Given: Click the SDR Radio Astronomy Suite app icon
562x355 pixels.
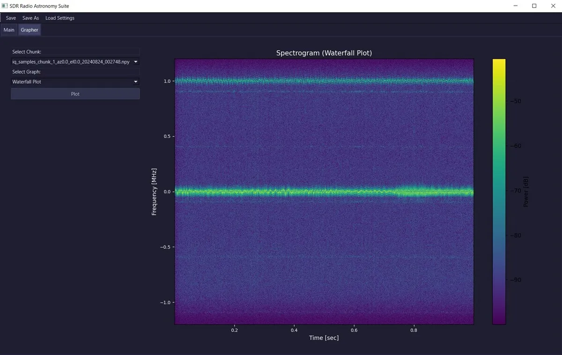Looking at the screenshot, I should [x=5, y=6].
